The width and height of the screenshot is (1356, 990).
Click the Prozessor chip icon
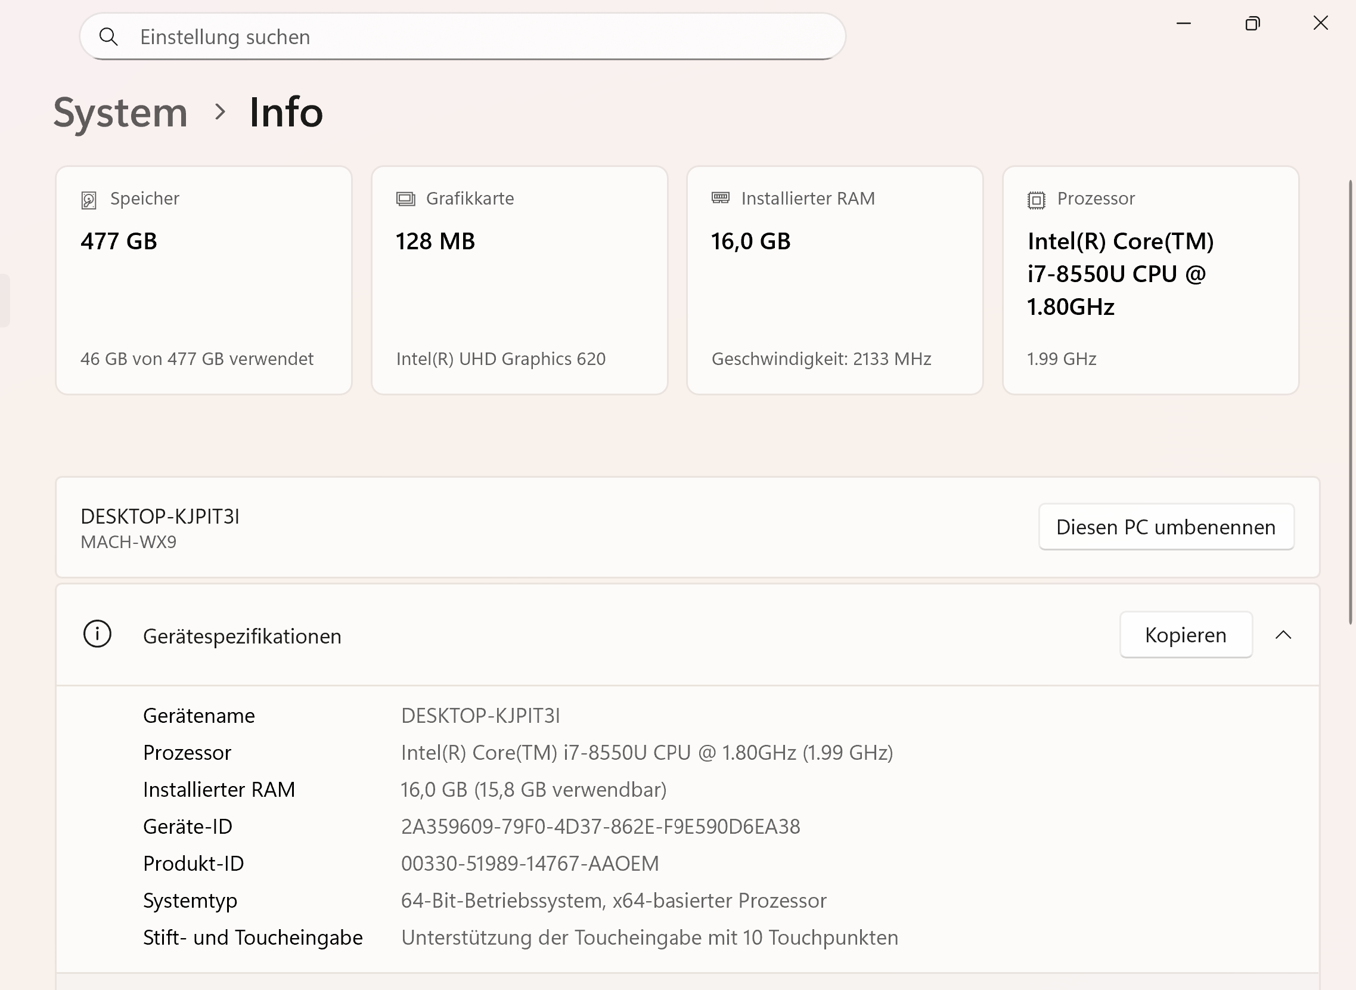coord(1036,200)
